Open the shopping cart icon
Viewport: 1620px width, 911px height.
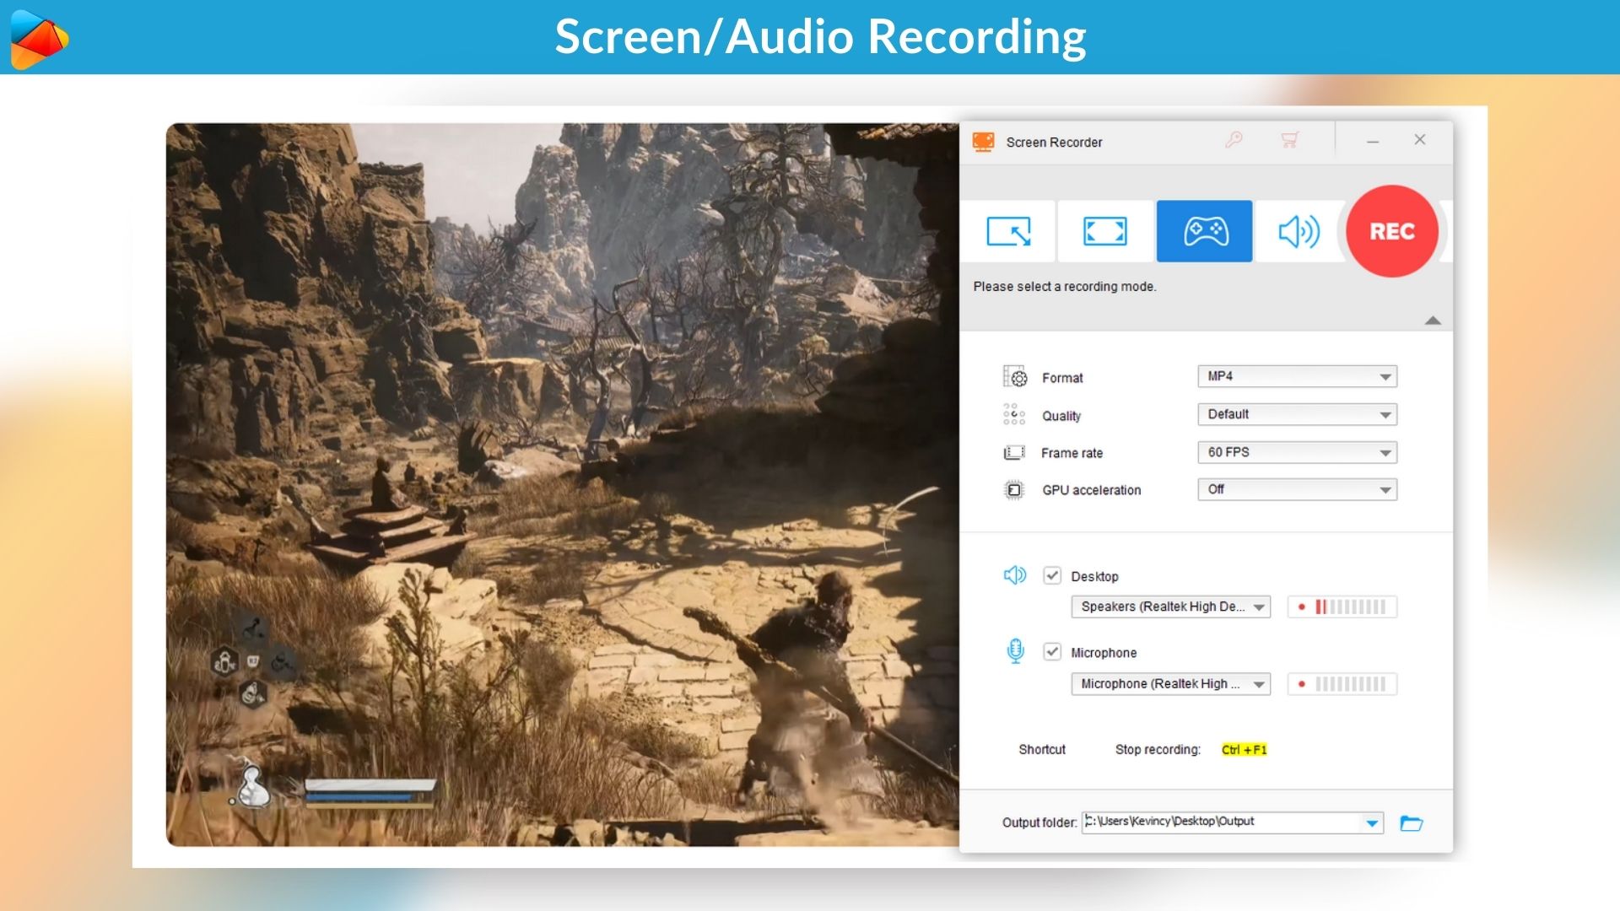pos(1289,140)
